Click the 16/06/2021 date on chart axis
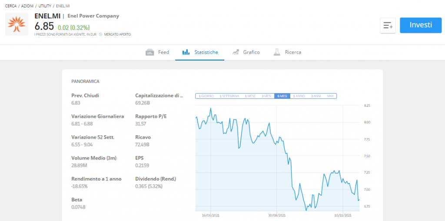 (211, 215)
